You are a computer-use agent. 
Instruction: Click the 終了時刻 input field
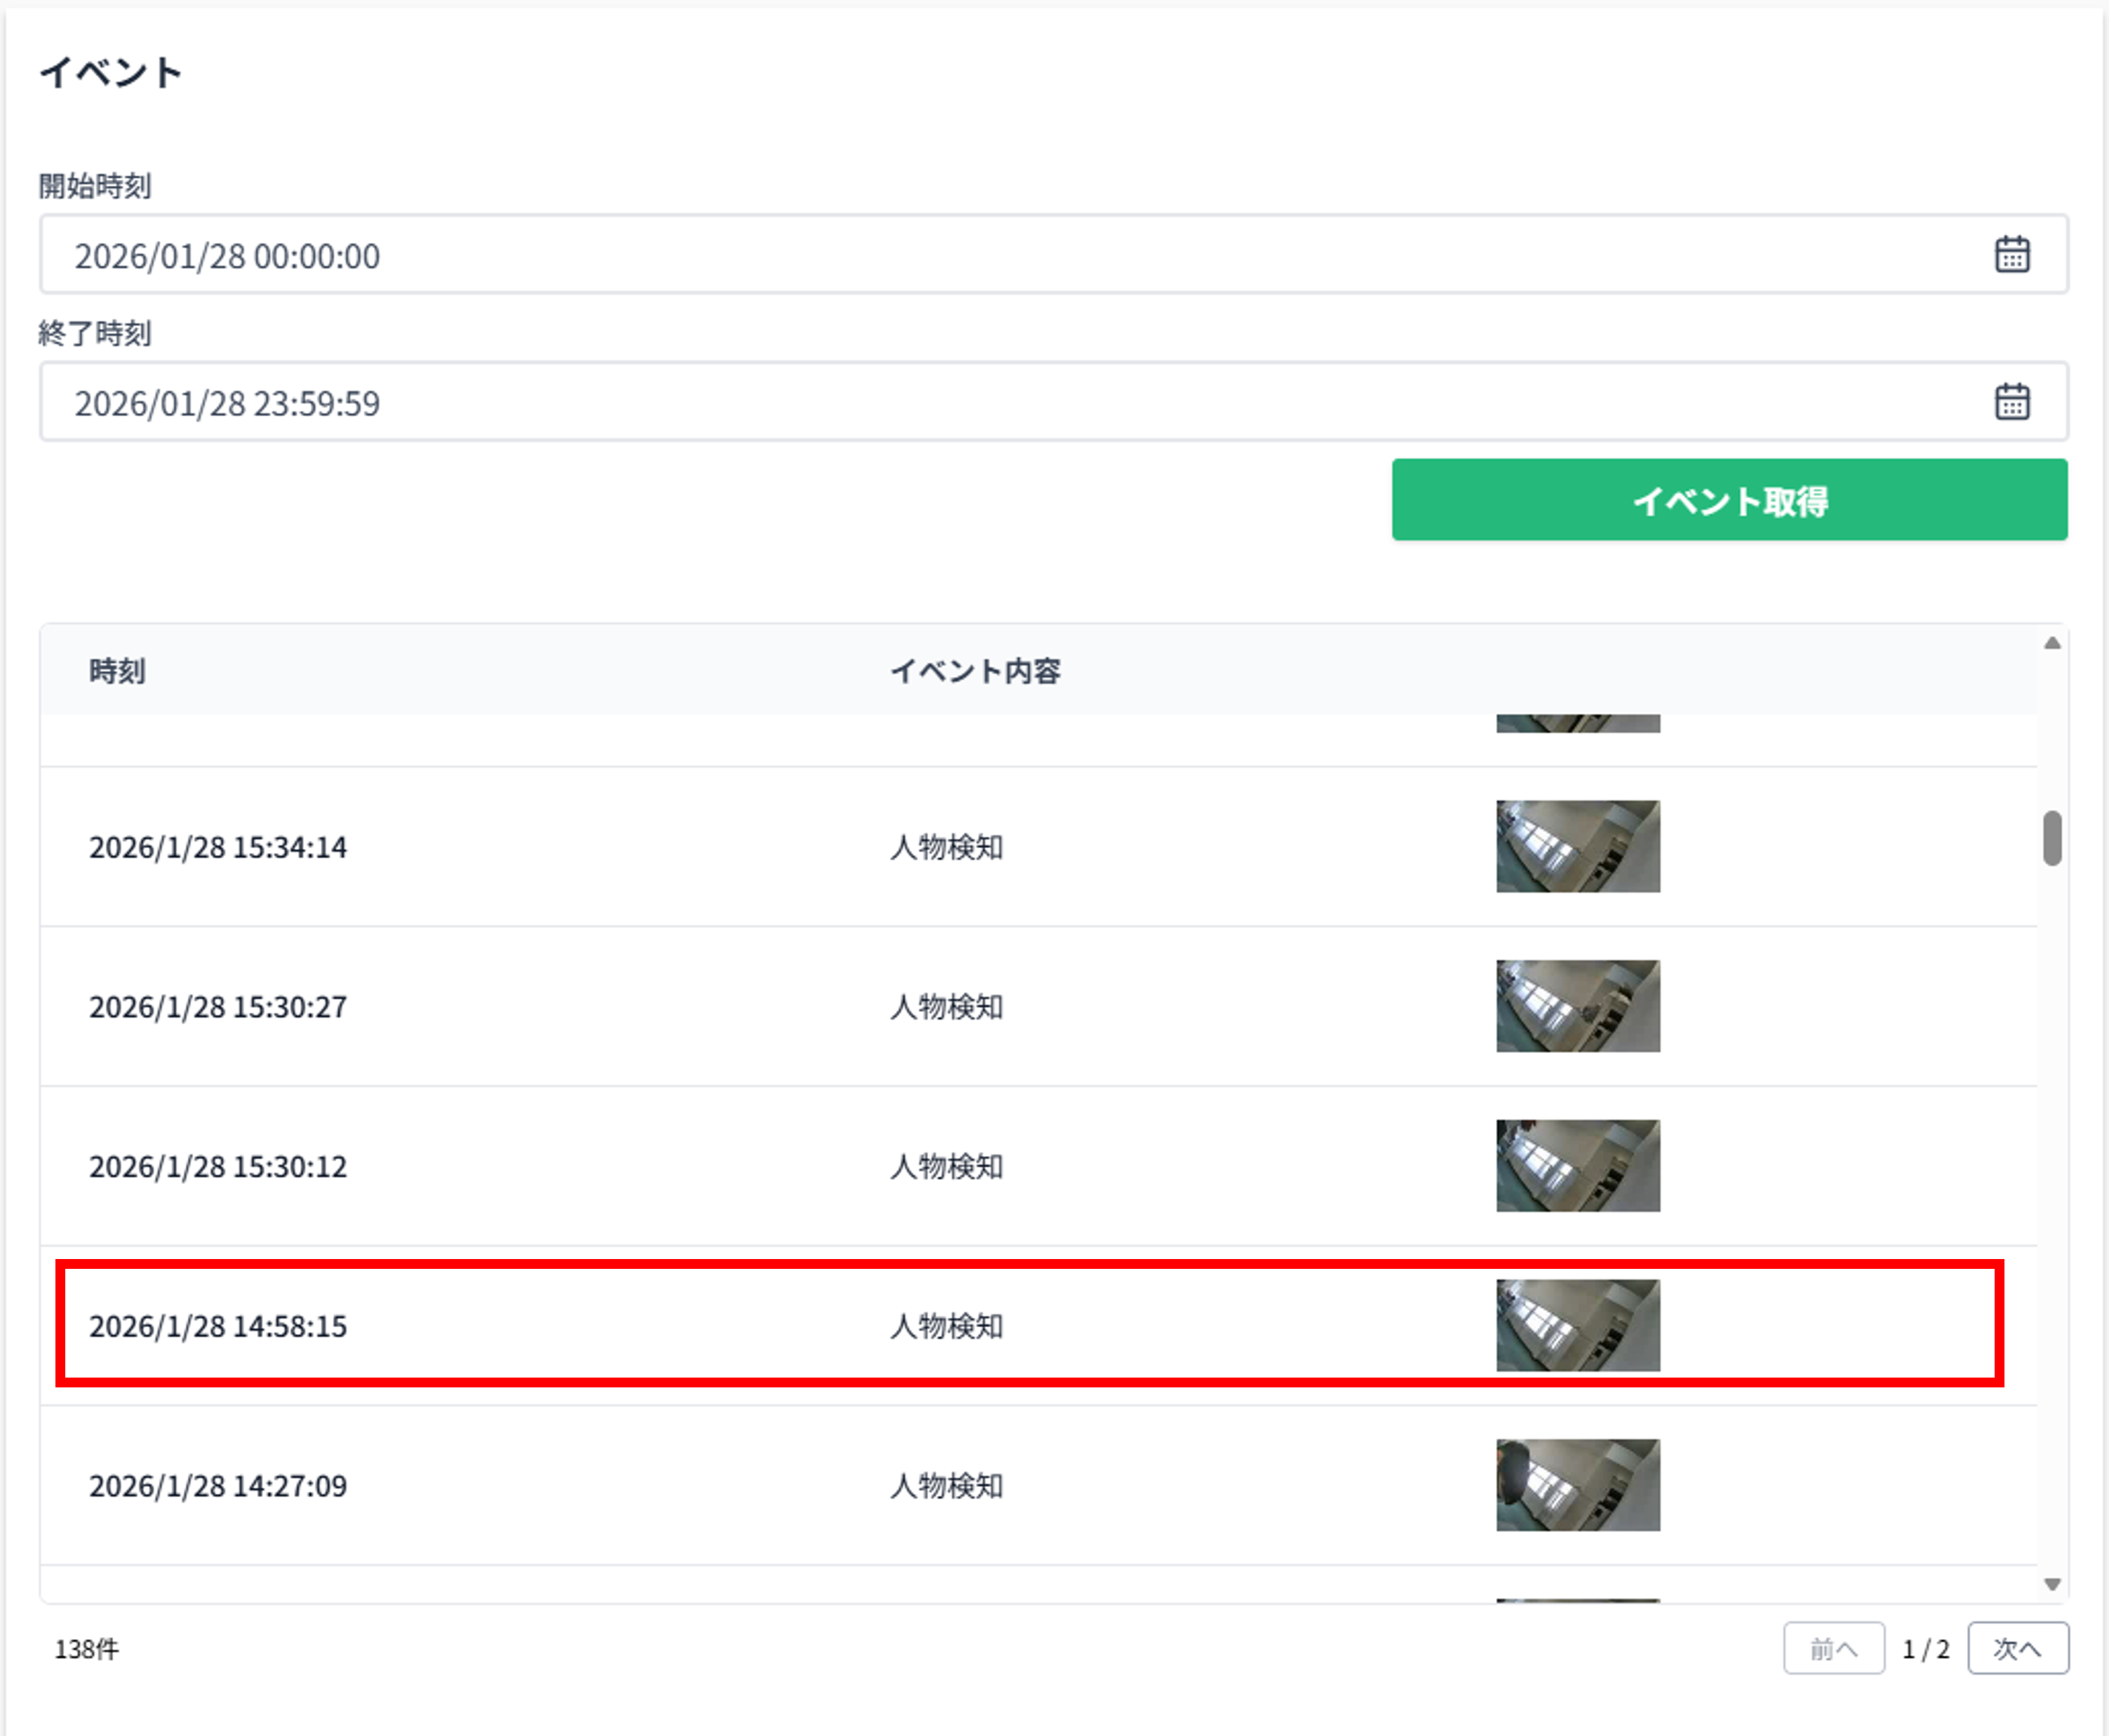tap(1000, 402)
